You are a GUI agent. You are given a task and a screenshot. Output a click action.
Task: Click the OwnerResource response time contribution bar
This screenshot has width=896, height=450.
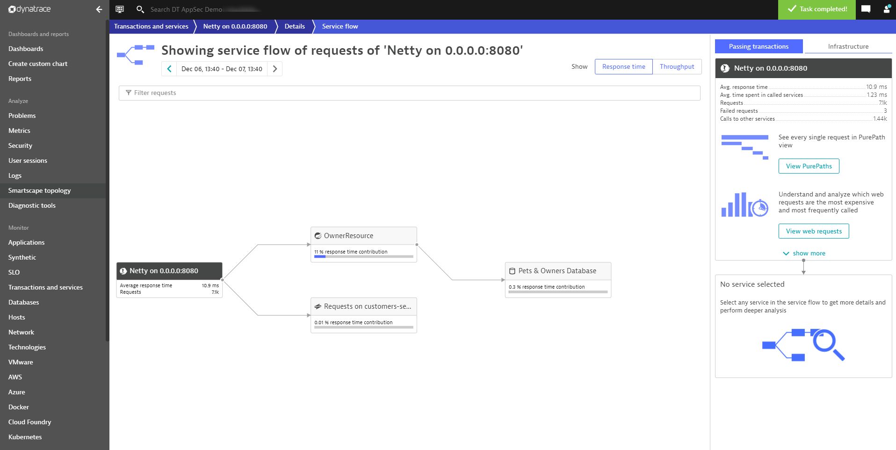pyautogui.click(x=364, y=257)
